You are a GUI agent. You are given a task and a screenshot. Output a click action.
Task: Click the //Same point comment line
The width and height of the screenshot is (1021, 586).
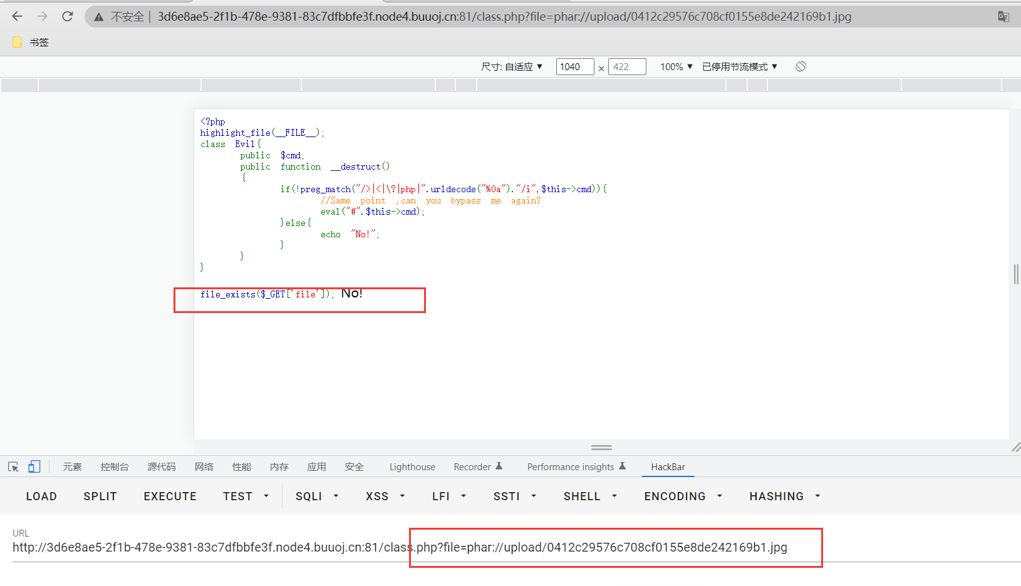click(x=430, y=200)
